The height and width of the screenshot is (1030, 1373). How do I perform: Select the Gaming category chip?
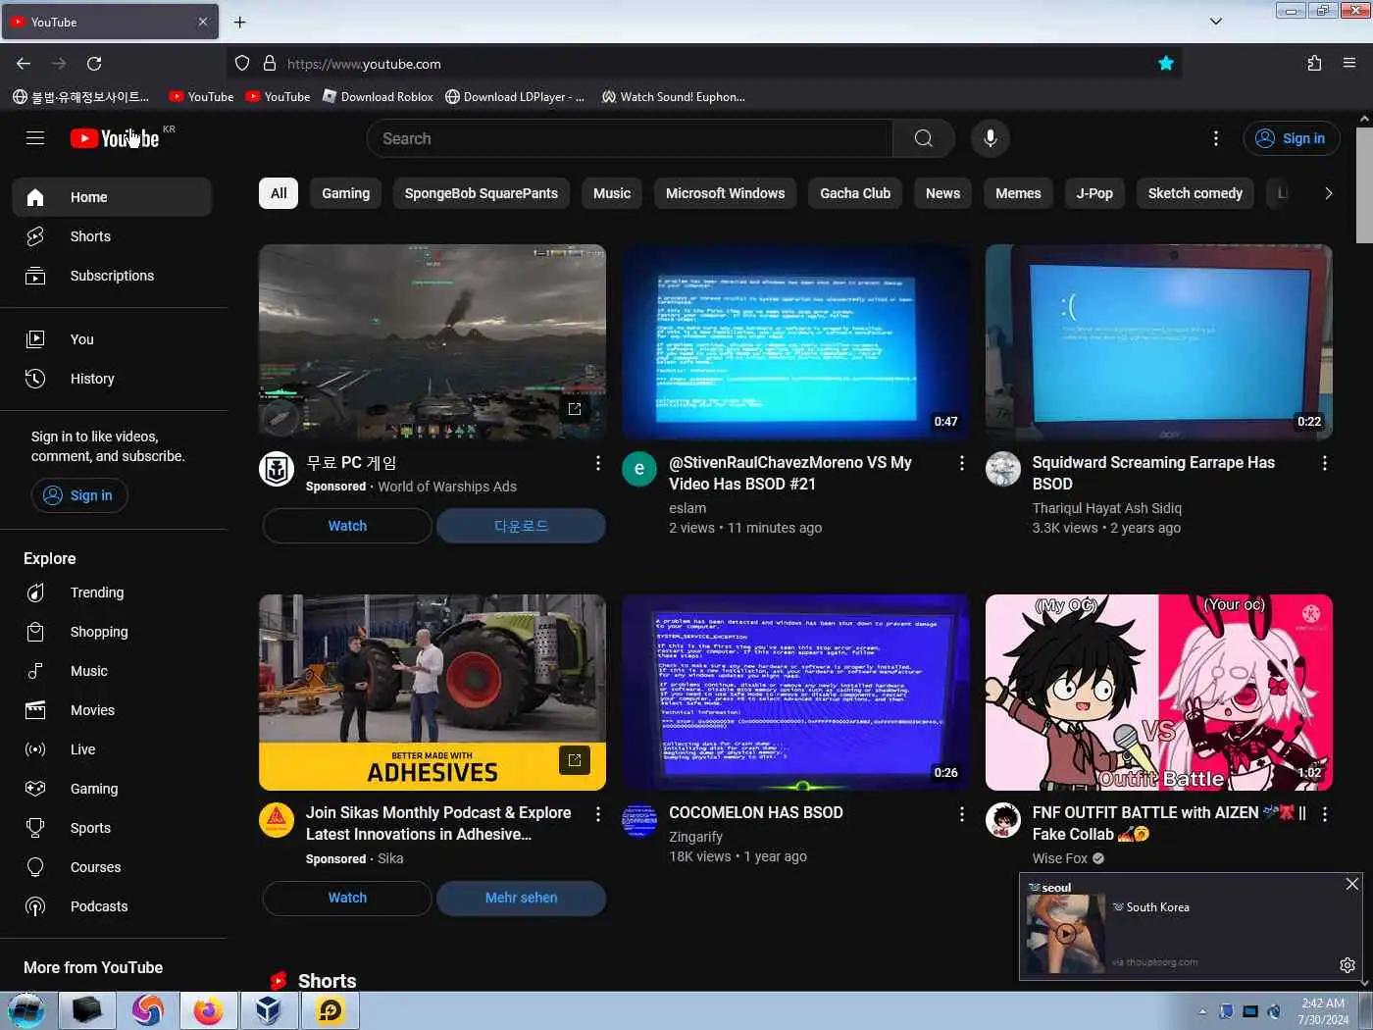pos(346,193)
